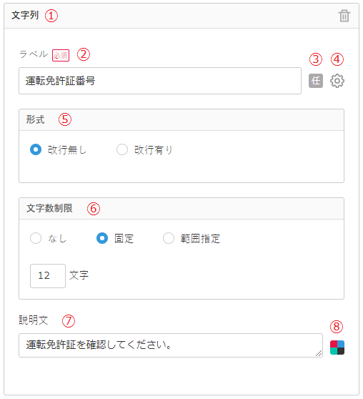Screen dimensions: 363x399
Task: Click the 改行有り option label text
Action: [154, 150]
